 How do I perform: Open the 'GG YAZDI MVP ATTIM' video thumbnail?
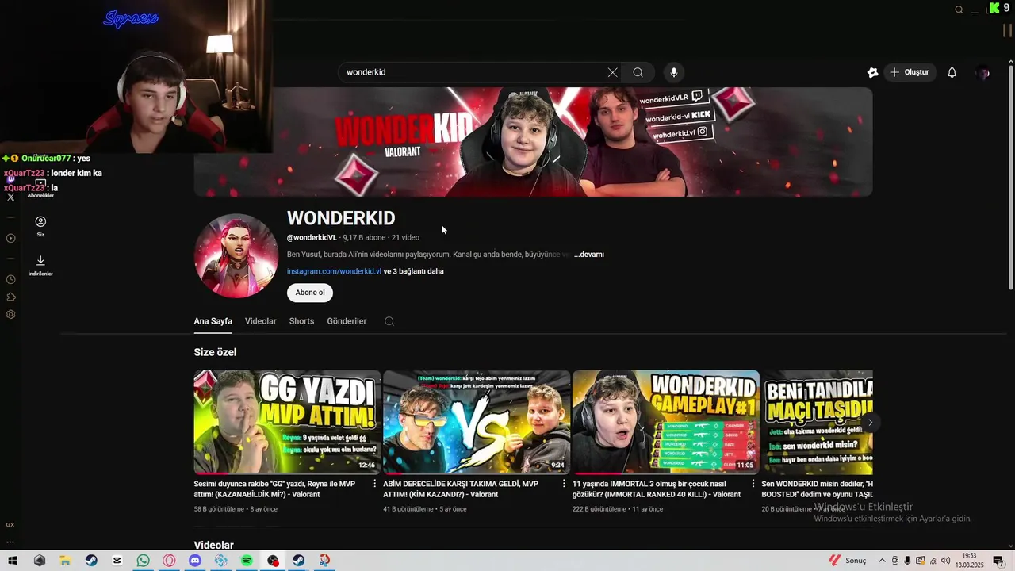pyautogui.click(x=287, y=422)
